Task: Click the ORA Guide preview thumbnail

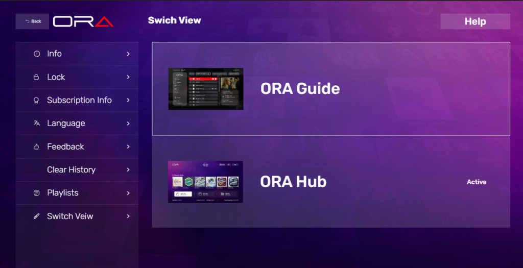Action: pos(206,89)
